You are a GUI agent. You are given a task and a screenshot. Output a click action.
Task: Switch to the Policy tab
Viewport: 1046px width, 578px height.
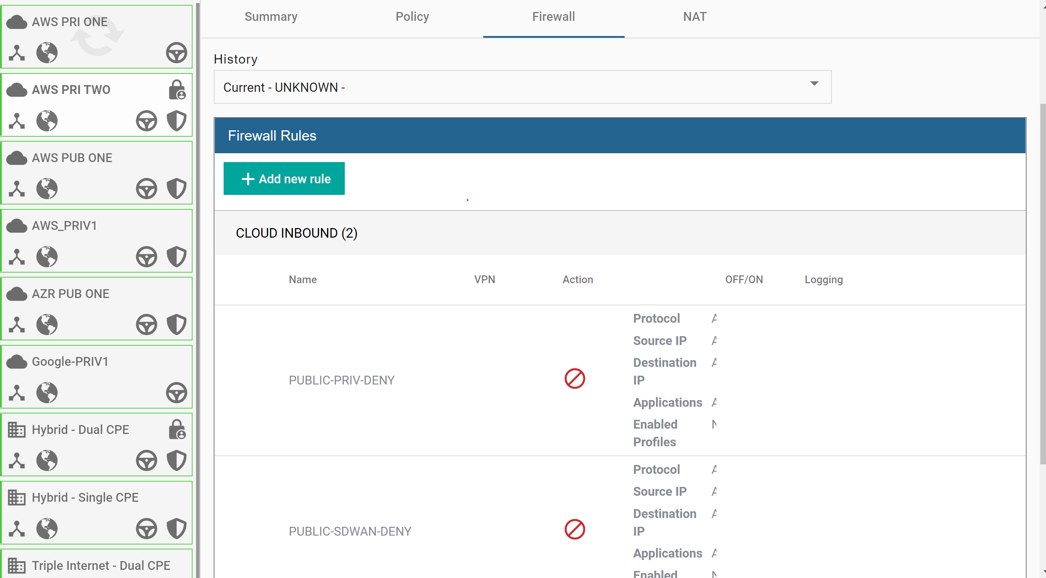pyautogui.click(x=412, y=17)
